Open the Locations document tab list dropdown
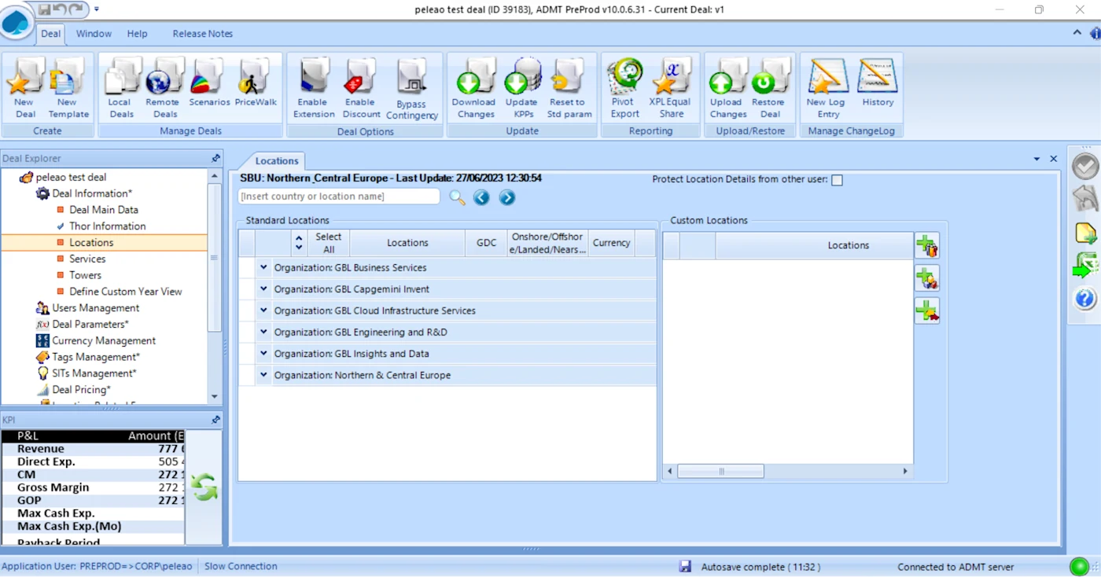The width and height of the screenshot is (1101, 577). coord(1037,159)
